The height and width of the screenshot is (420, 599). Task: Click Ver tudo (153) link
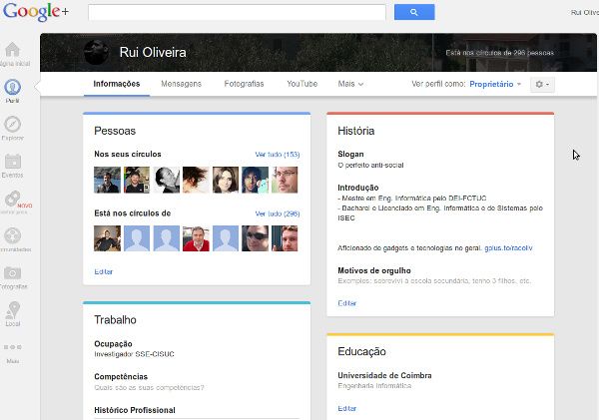click(278, 155)
